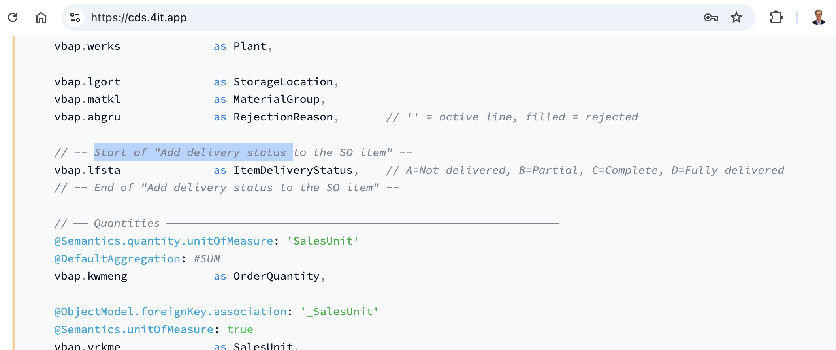Click the @ObjectModel.foreignKey.association annotation

(170, 312)
